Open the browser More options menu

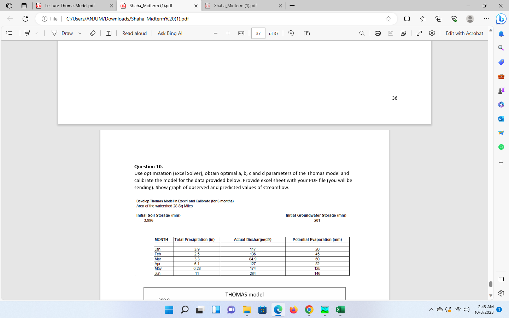(486, 19)
